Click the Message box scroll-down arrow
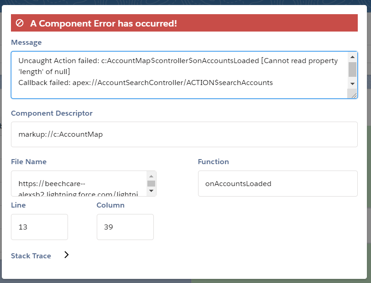This screenshot has width=371, height=283. [x=352, y=84]
